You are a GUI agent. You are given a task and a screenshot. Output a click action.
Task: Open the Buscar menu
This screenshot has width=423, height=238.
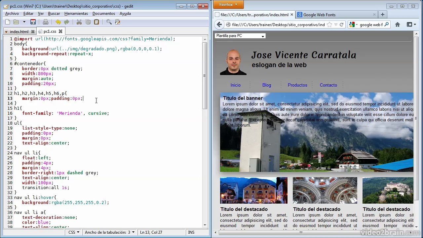point(54,14)
